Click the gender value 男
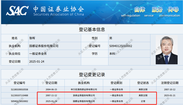 (111, 38)
